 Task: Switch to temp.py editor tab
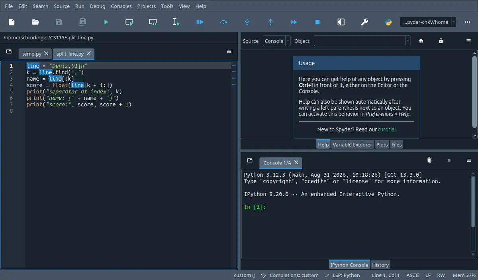pyautogui.click(x=32, y=54)
